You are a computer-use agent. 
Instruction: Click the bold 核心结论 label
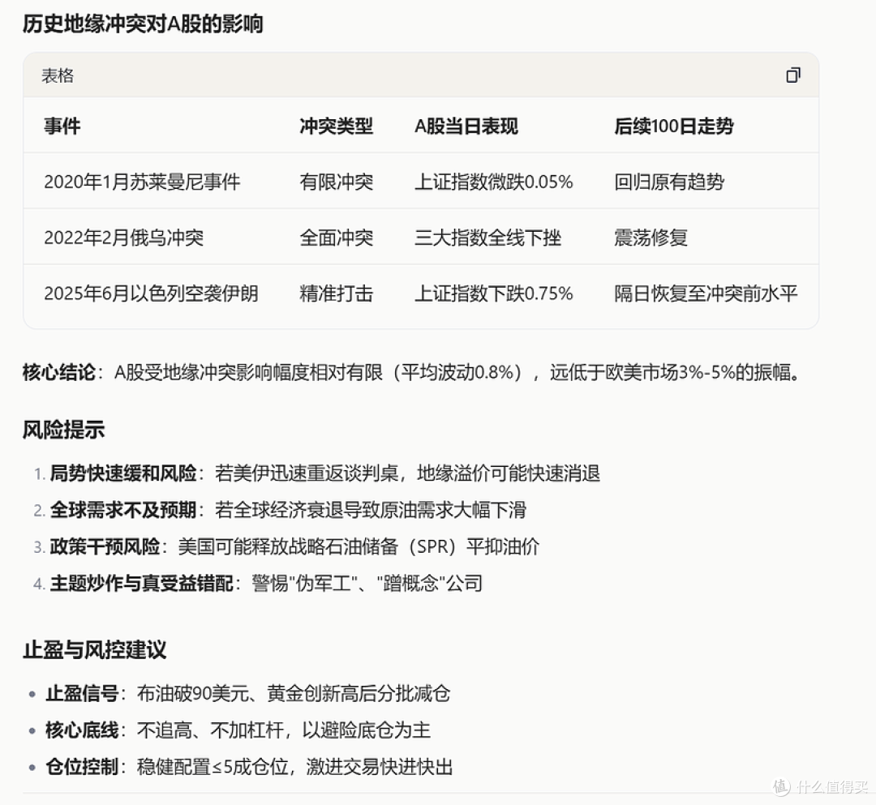click(58, 372)
